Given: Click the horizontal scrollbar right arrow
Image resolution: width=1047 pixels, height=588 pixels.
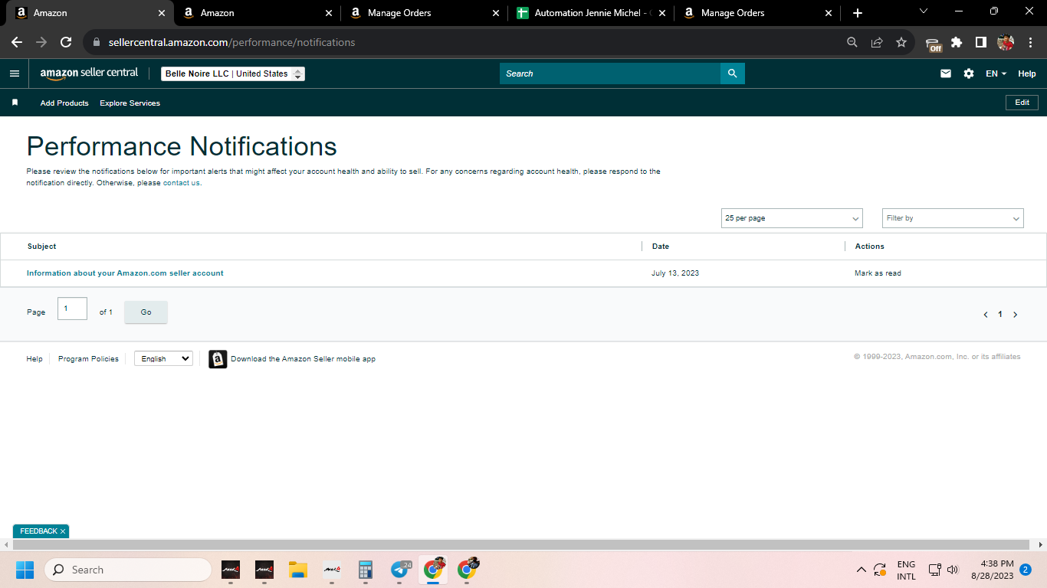Looking at the screenshot, I should (x=1040, y=544).
